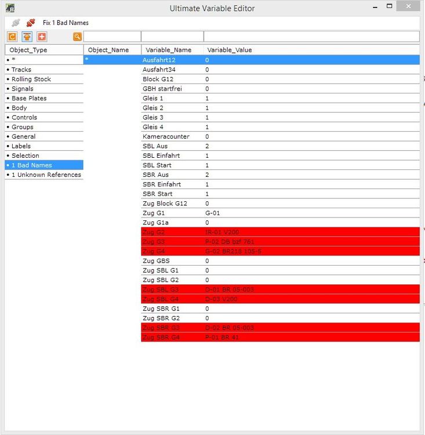Select Base Plates object type

coord(44,98)
